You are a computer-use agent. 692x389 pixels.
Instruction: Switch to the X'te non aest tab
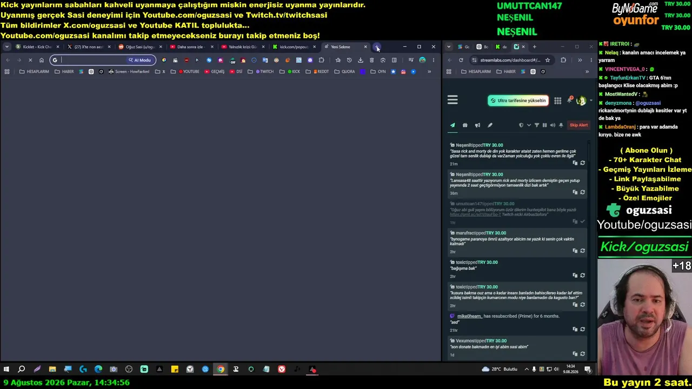(x=89, y=47)
